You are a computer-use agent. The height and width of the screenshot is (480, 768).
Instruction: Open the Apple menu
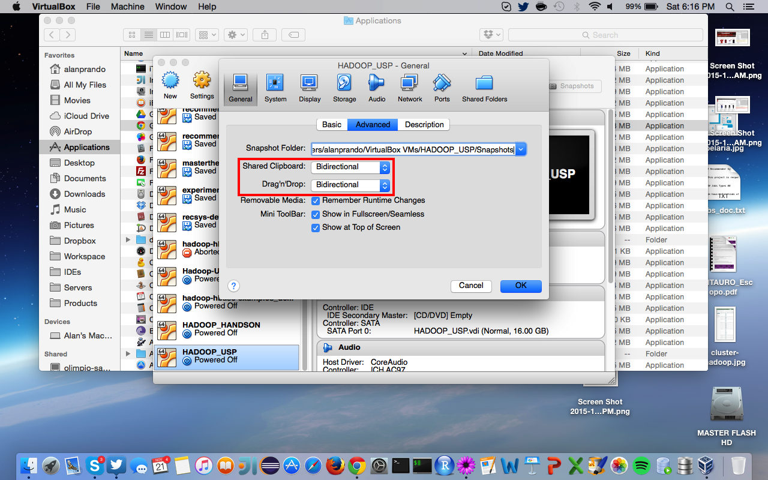16,7
